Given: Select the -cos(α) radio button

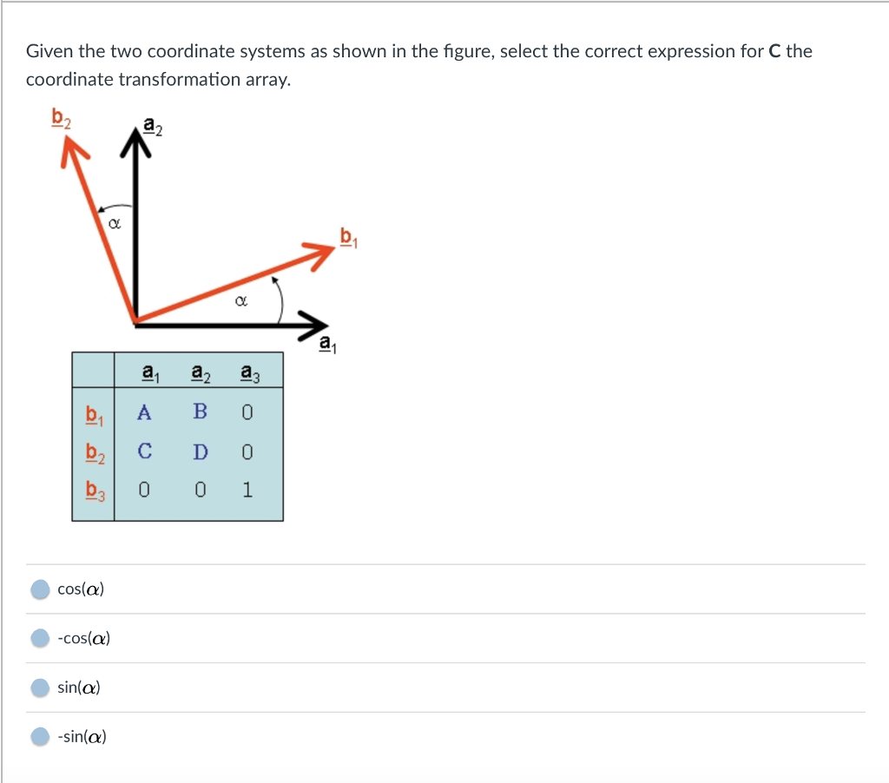Looking at the screenshot, I should coord(40,638).
